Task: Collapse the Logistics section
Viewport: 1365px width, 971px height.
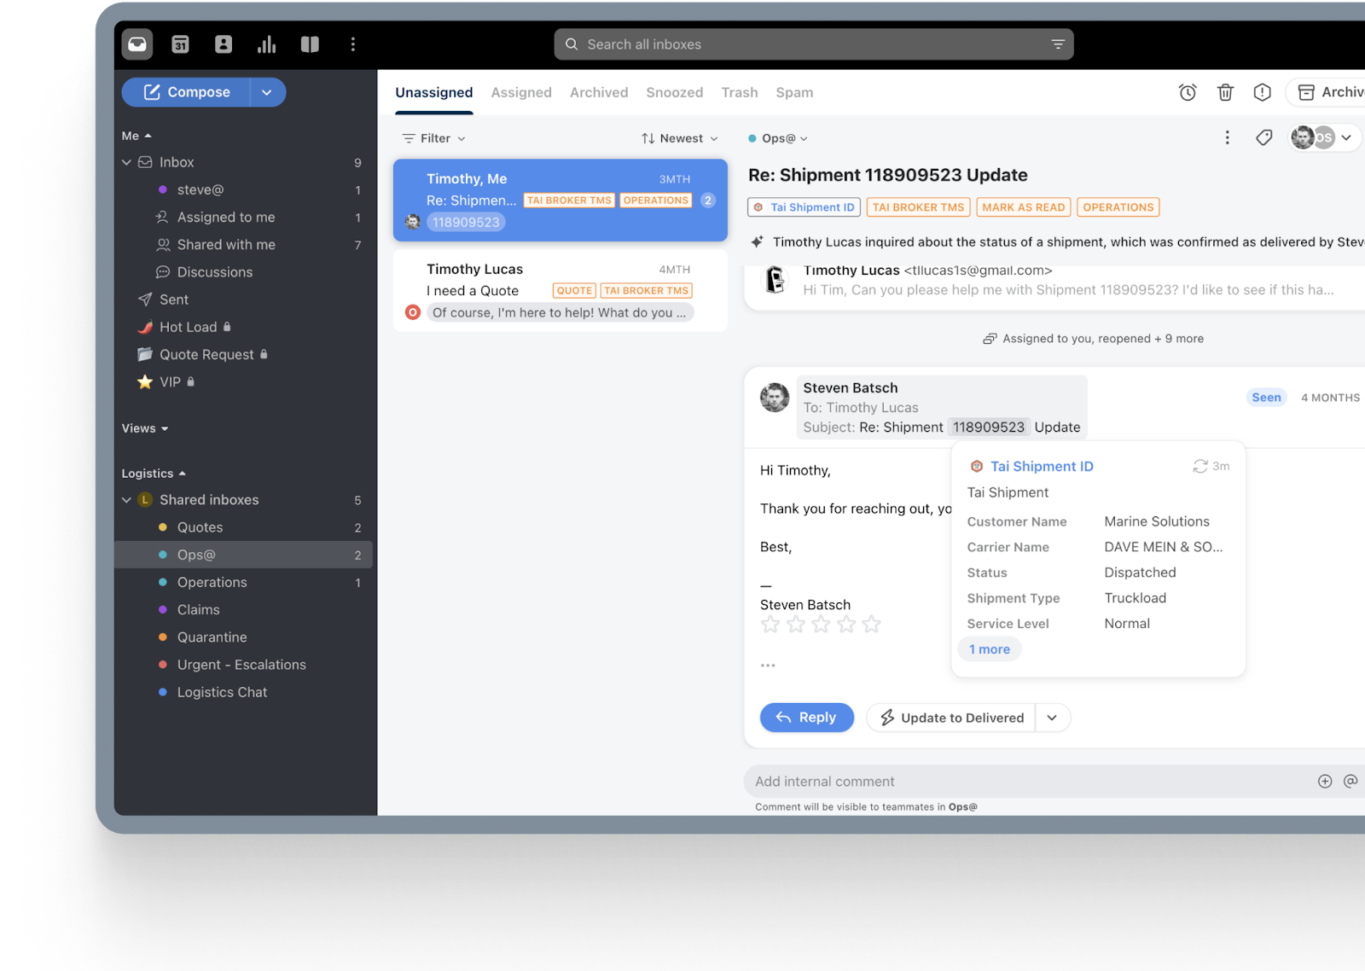Action: tap(154, 474)
